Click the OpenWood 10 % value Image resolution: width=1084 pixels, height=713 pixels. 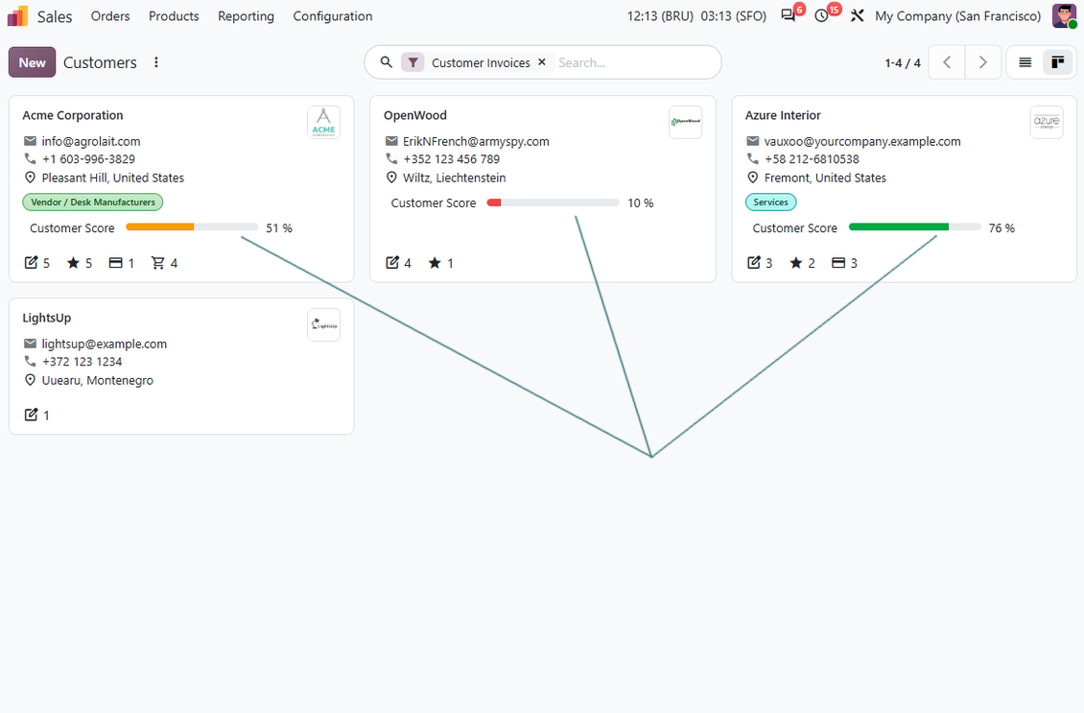640,203
